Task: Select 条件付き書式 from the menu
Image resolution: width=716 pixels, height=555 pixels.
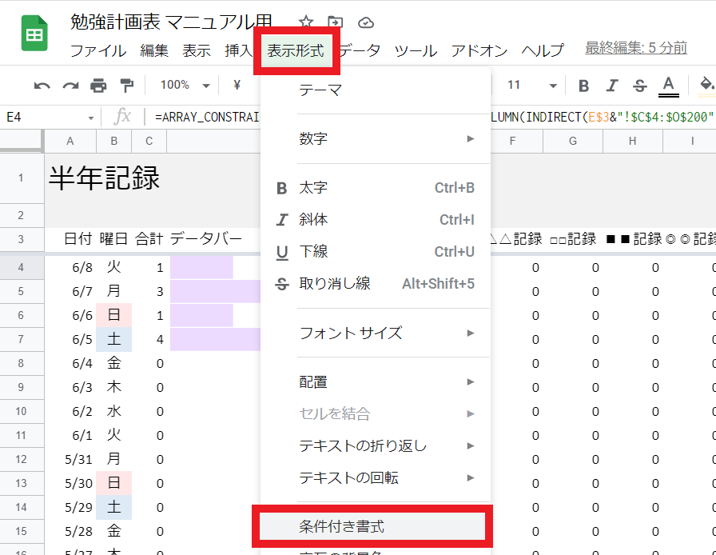Action: point(372,526)
